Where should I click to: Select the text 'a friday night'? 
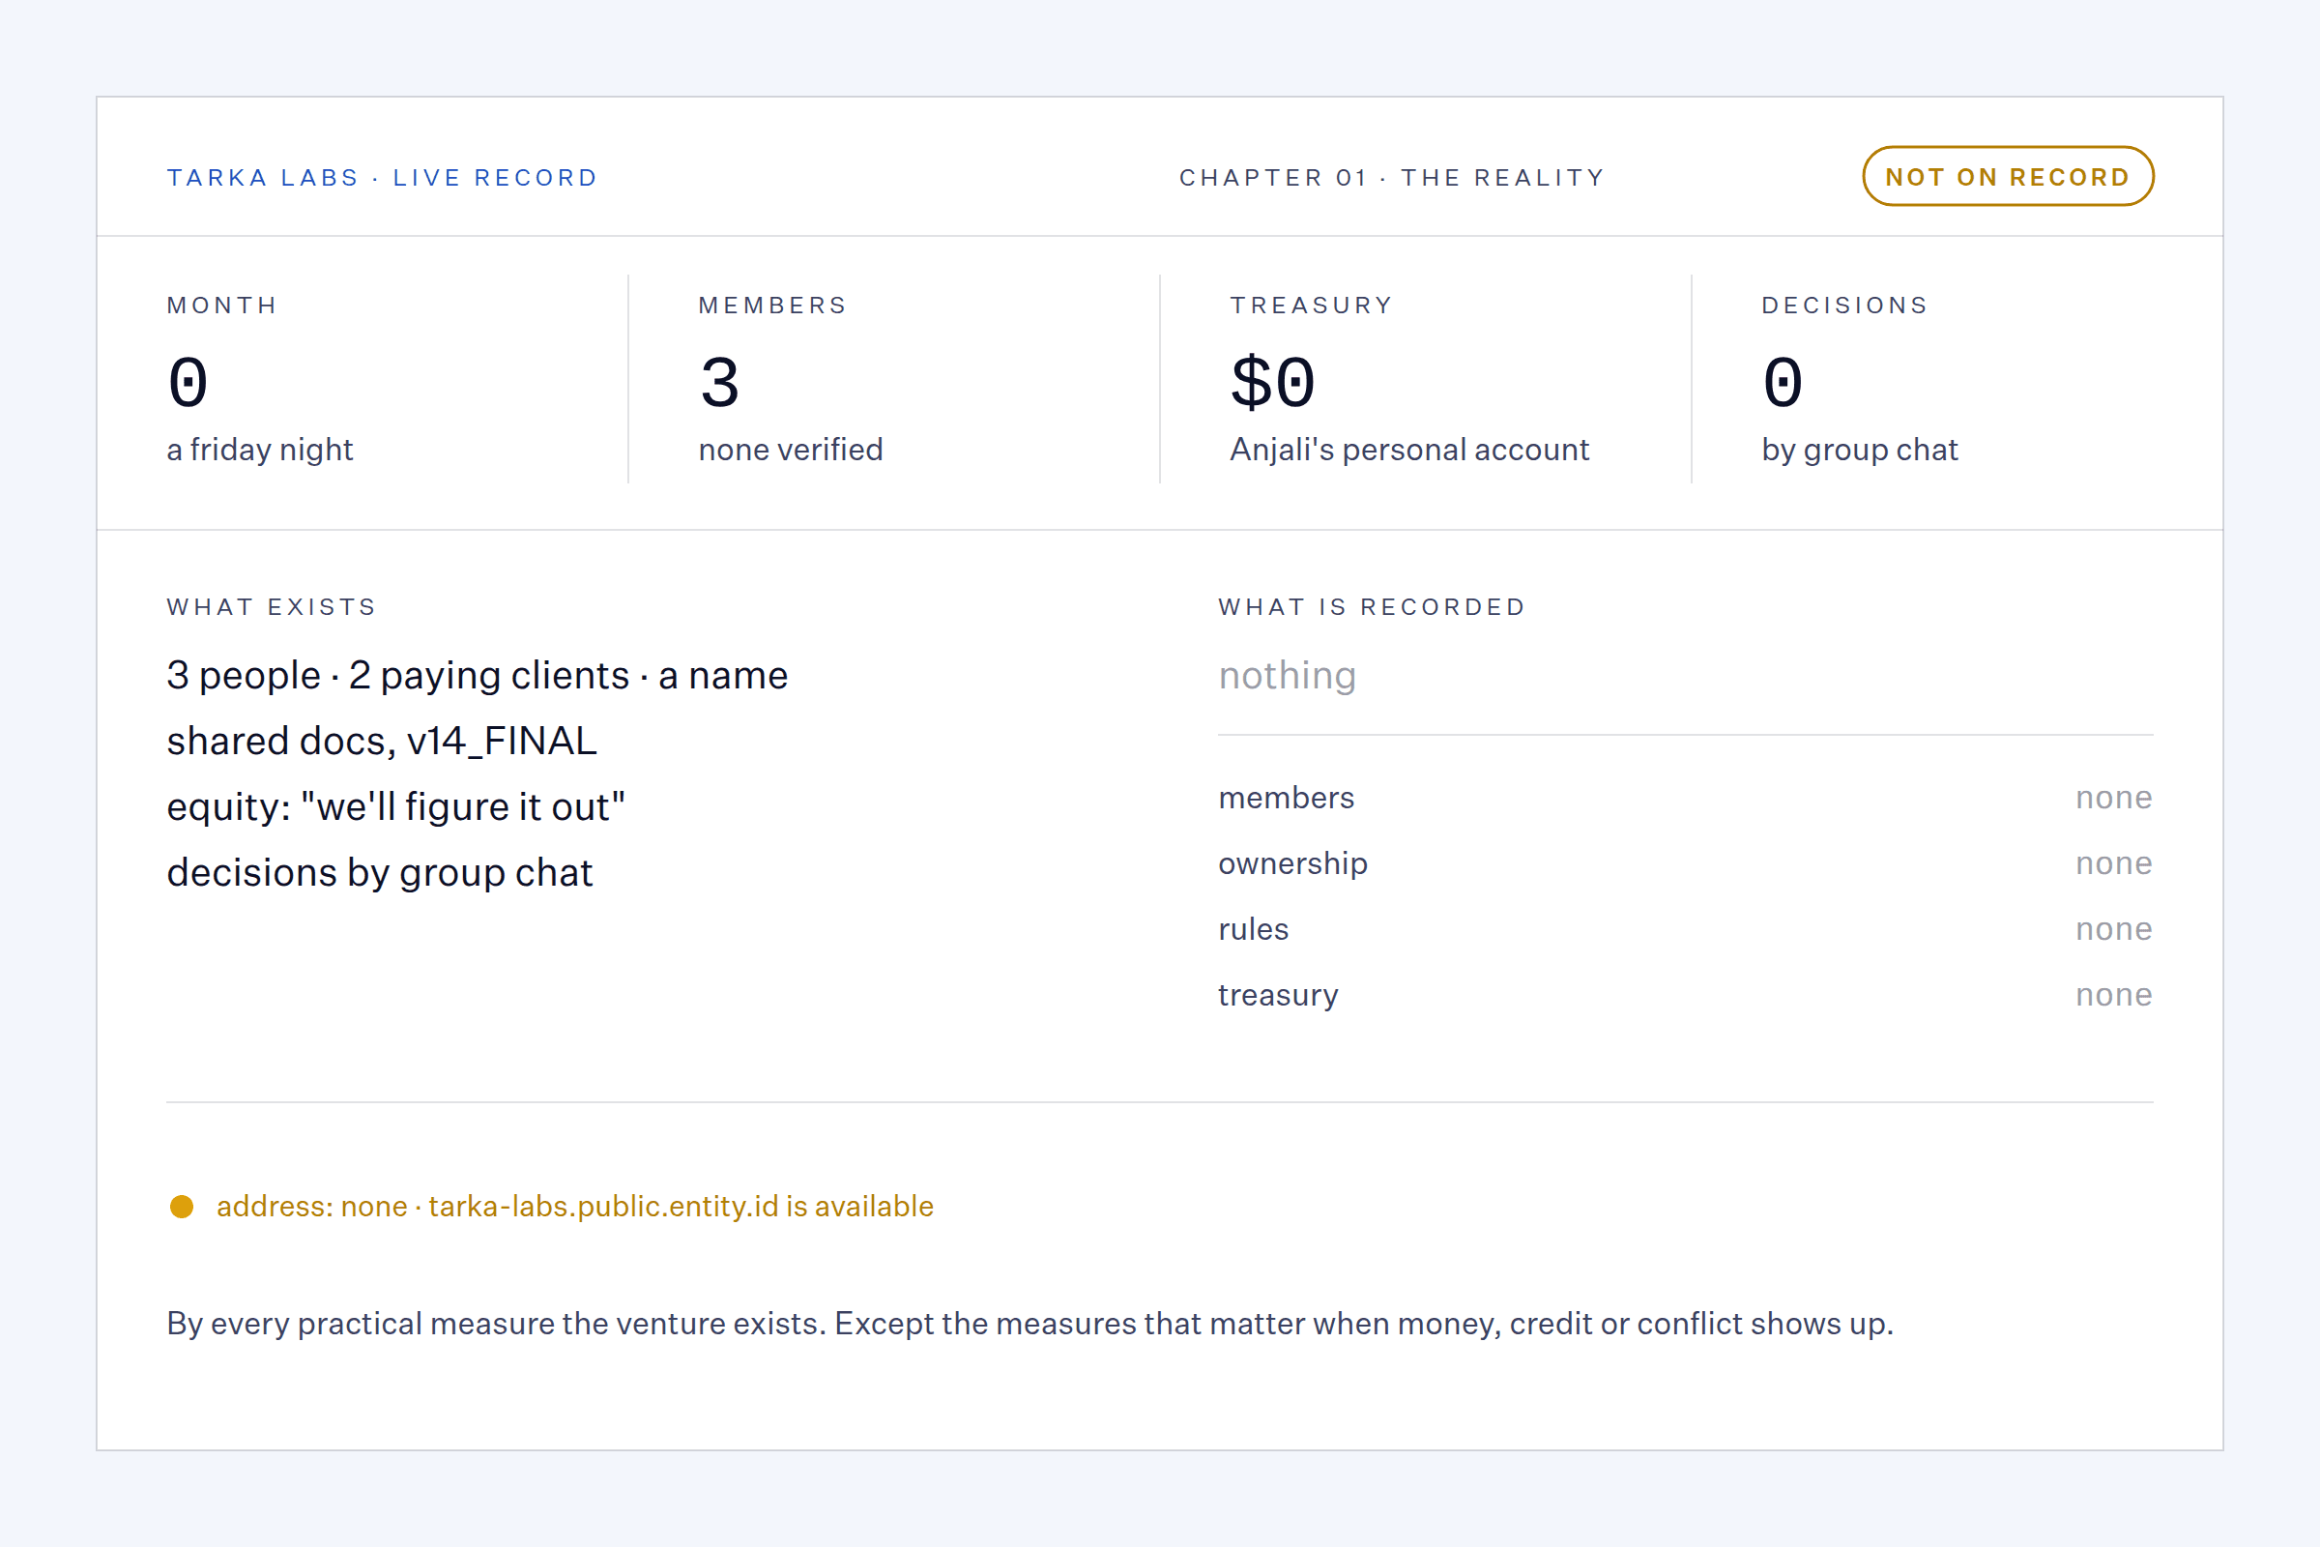259,450
